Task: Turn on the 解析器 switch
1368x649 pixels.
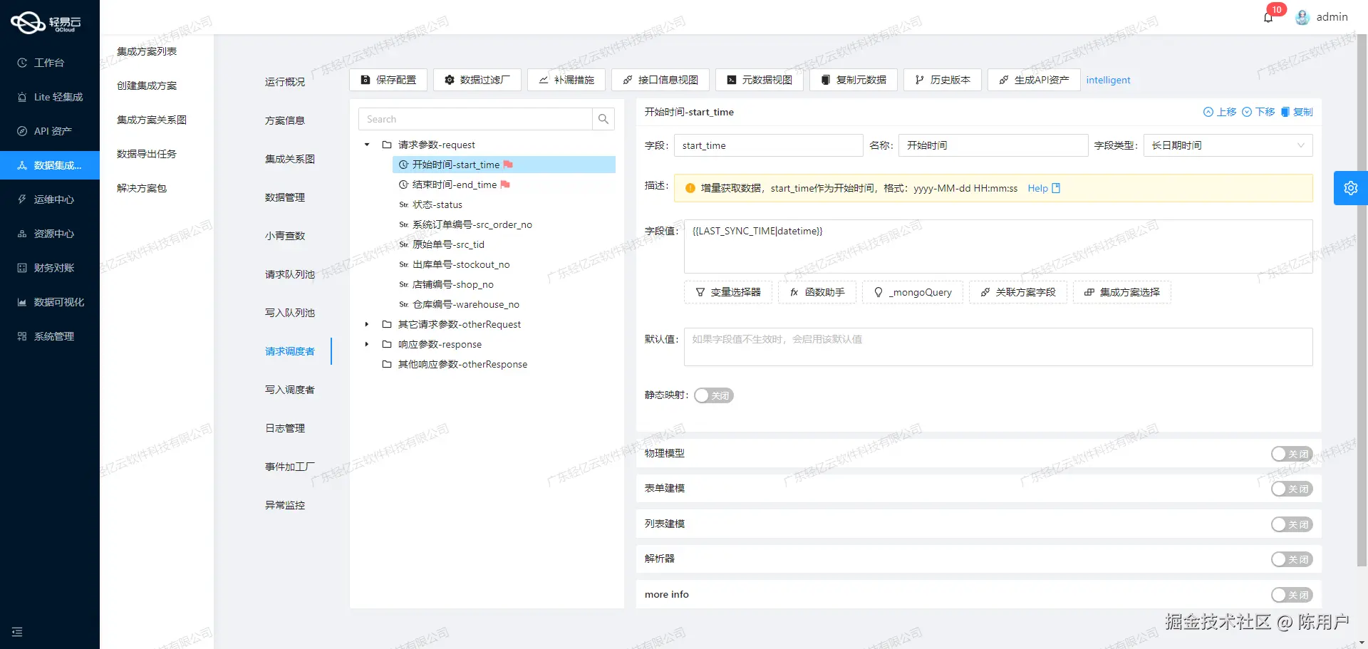Action: pos(1292,559)
